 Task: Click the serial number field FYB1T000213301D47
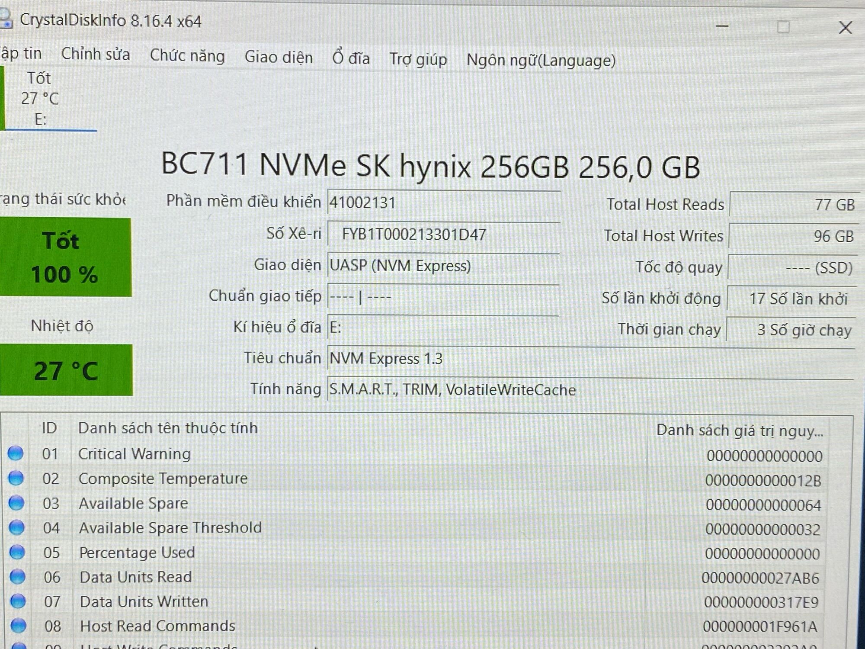444,234
